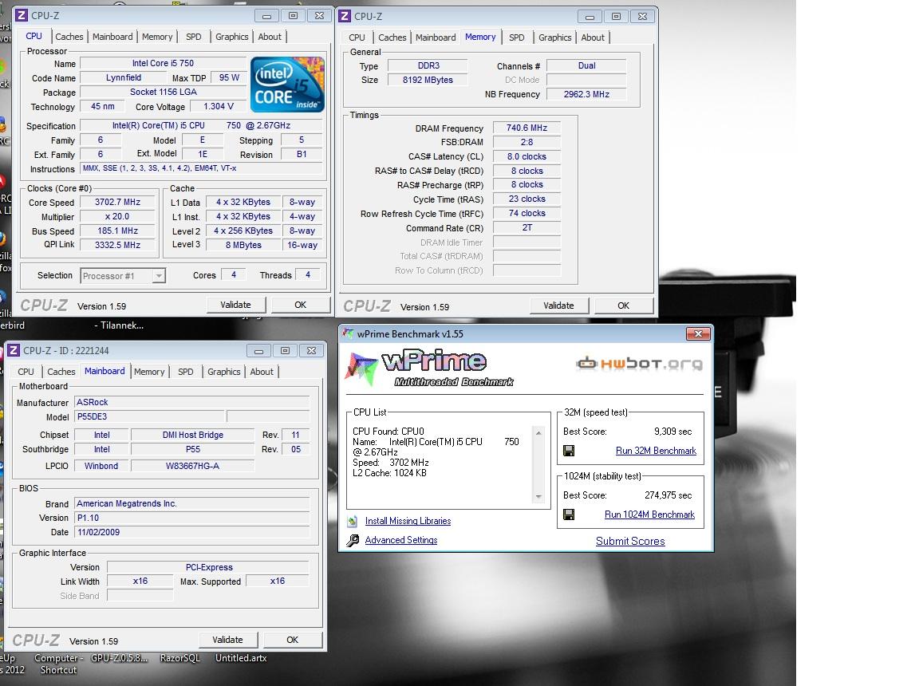
Task: Click the Computer - Shortcut desktop icon
Action: [x=58, y=664]
